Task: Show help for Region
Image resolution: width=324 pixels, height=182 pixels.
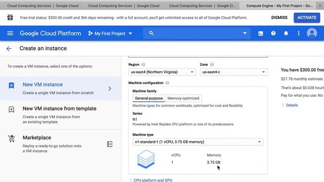Action: (x=143, y=64)
